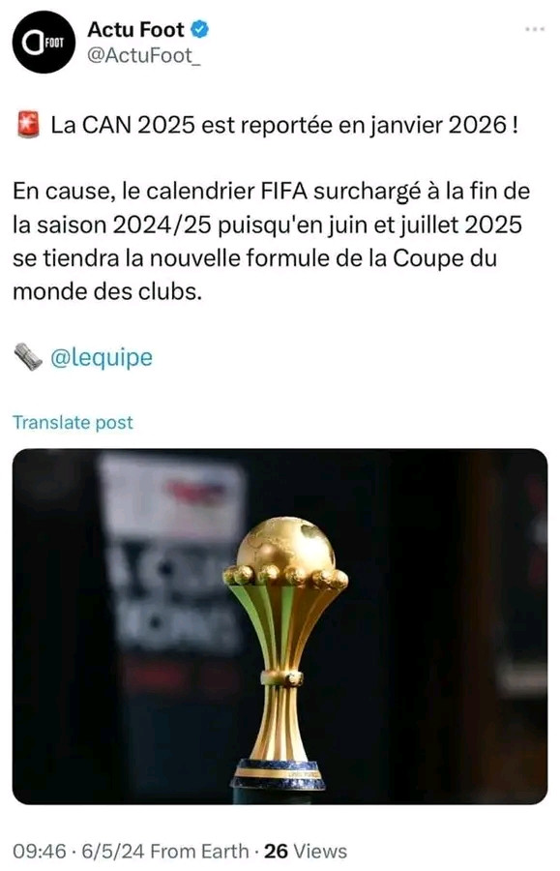Open the three-dot more options menu

pyautogui.click(x=535, y=29)
